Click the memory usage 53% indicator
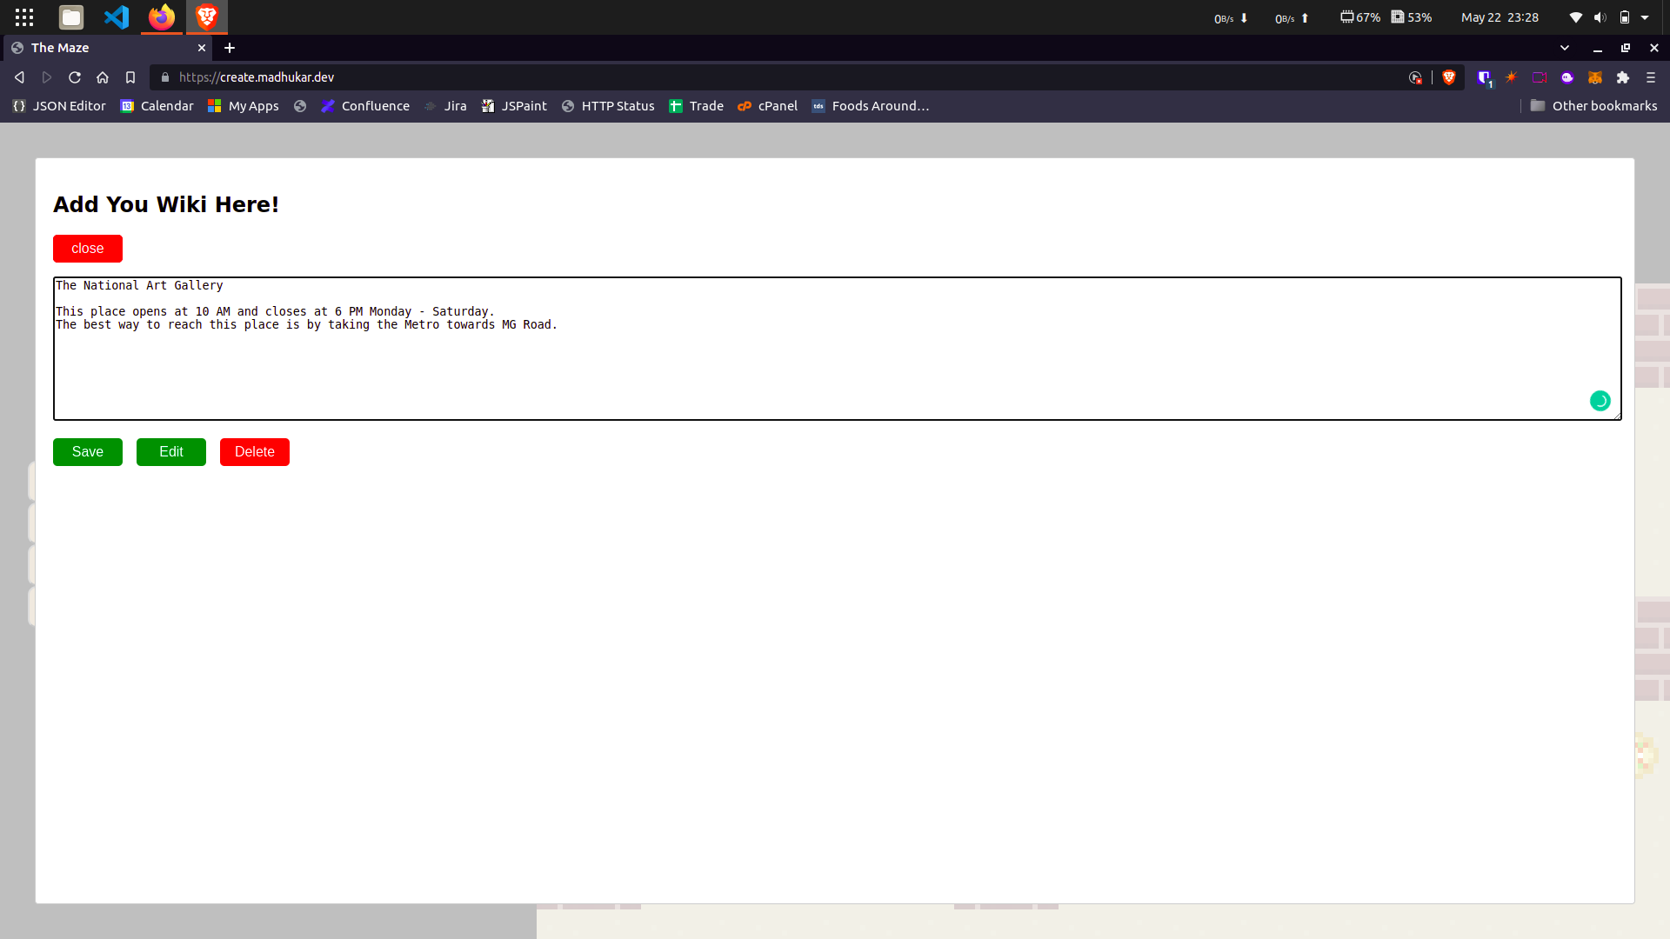1670x939 pixels. [x=1412, y=17]
